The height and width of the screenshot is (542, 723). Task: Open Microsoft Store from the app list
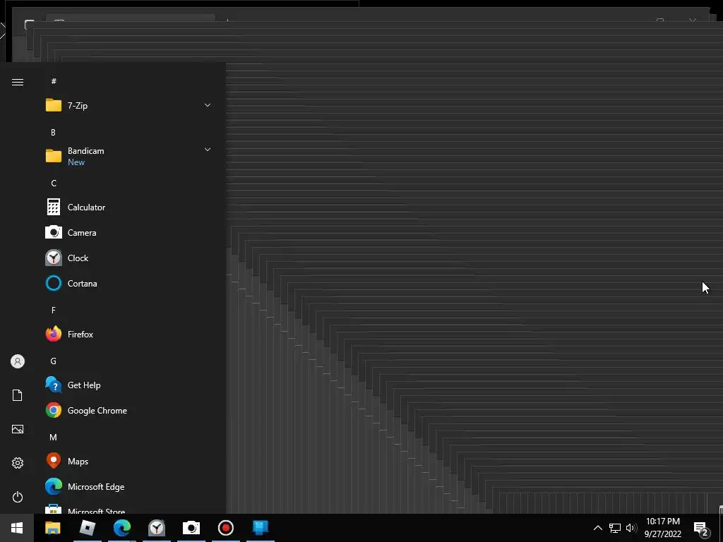pyautogui.click(x=129, y=508)
